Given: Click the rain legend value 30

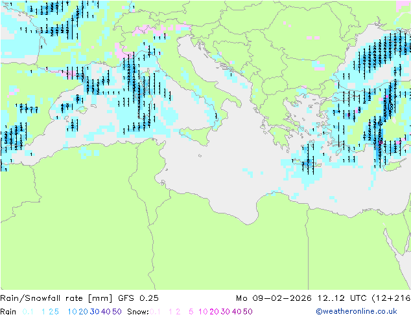Looking at the screenshot, I should 95,312.
